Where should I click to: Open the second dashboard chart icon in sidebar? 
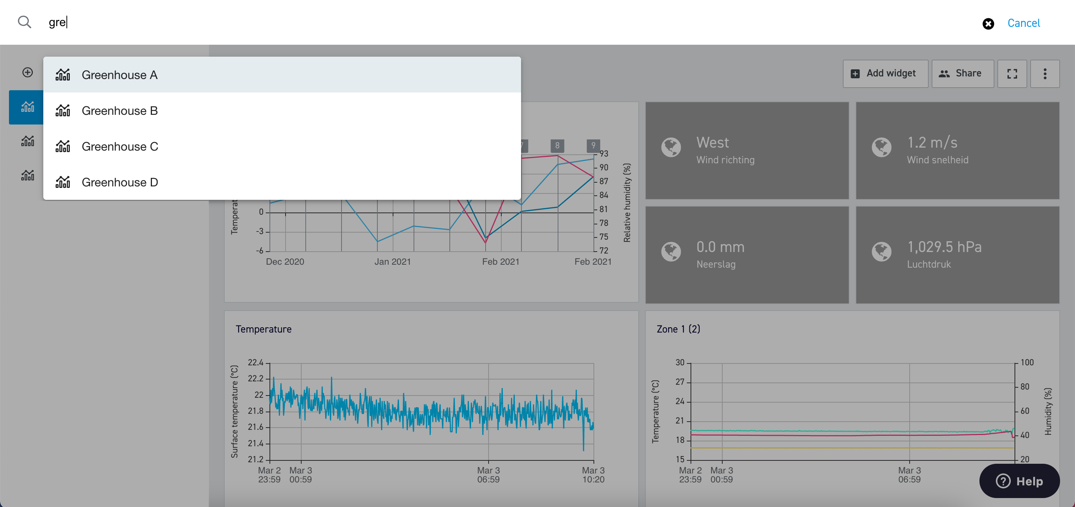pyautogui.click(x=28, y=141)
